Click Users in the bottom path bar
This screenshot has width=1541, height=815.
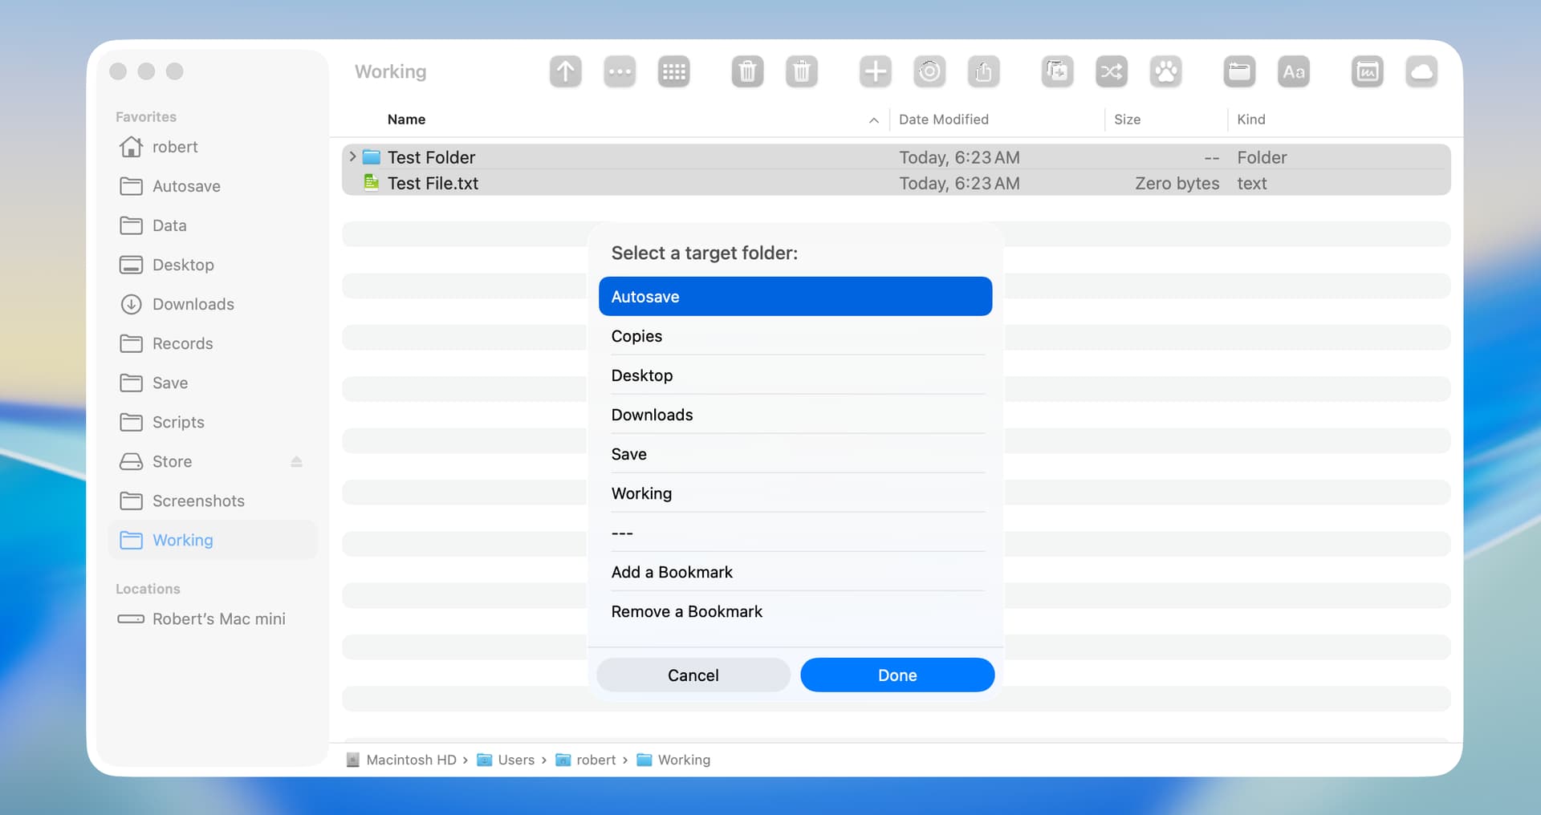(515, 760)
